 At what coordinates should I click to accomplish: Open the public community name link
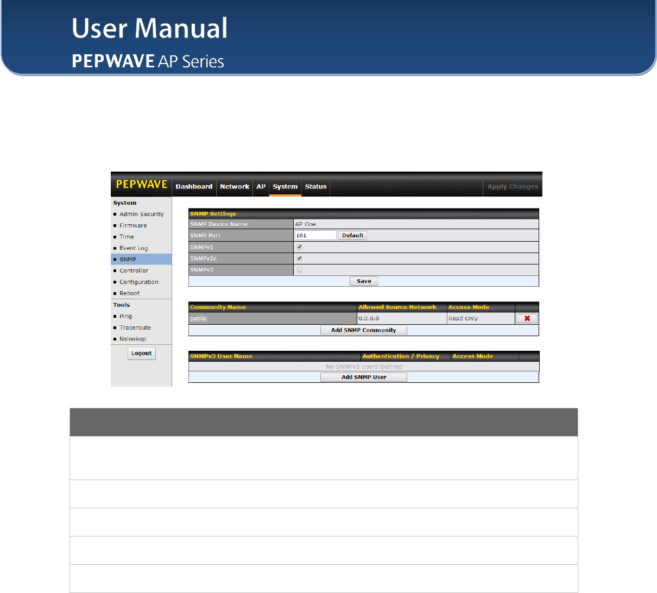pos(199,319)
